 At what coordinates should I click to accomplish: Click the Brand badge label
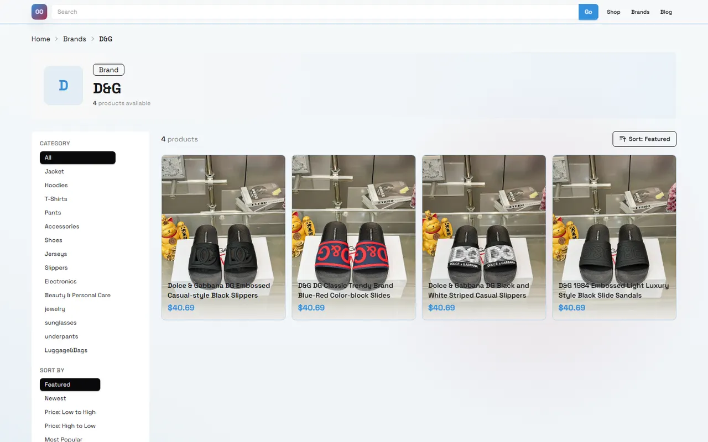pyautogui.click(x=108, y=70)
